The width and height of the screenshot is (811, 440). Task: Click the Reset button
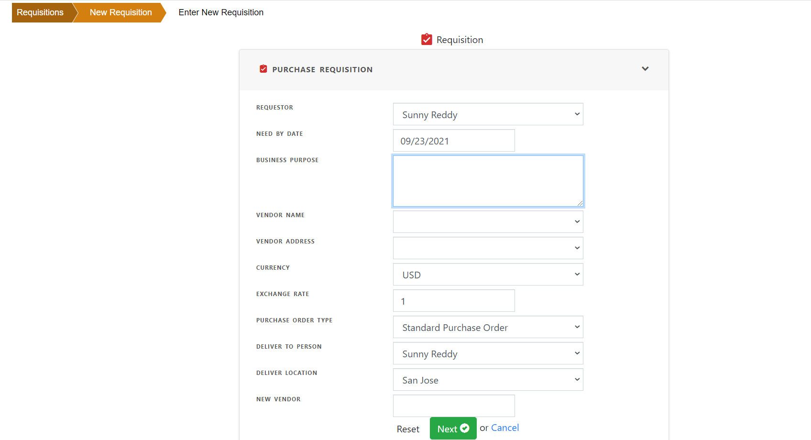[408, 429]
